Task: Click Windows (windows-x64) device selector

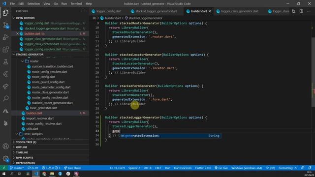Action: (247, 168)
